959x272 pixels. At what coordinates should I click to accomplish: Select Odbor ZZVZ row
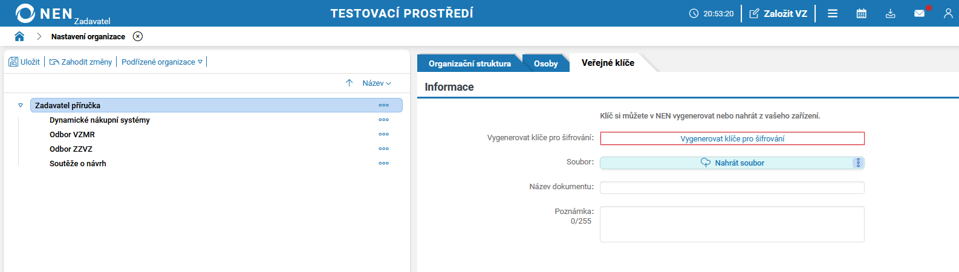71,149
